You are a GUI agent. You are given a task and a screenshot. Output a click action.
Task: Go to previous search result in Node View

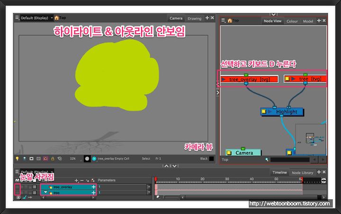[314, 160]
